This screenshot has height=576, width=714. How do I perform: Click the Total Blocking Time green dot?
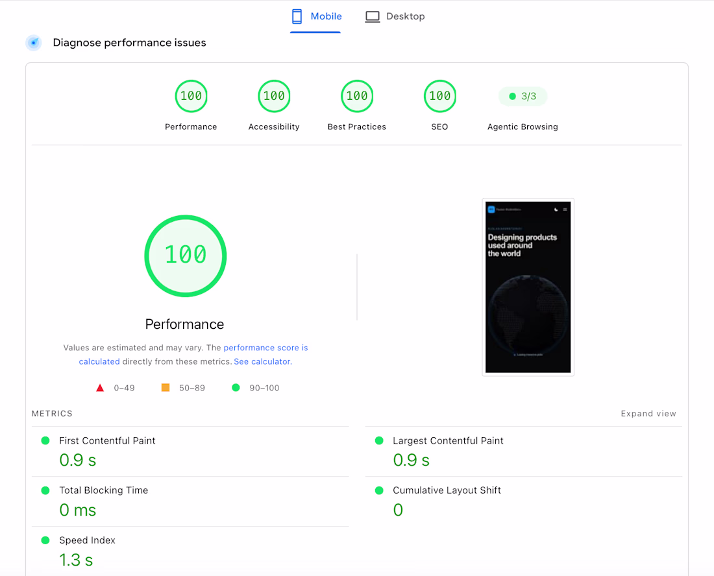point(45,490)
